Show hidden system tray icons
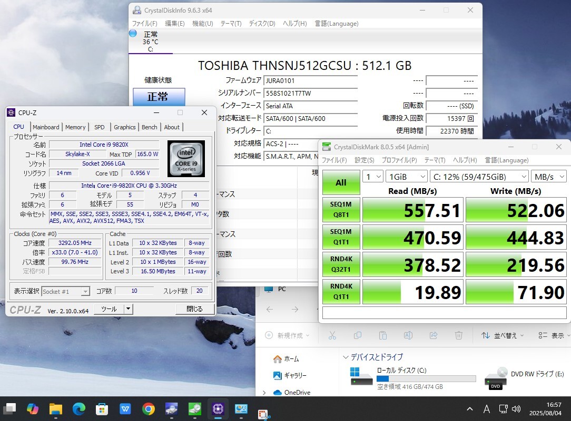Screen dimensions: 571x421 pos(470,409)
